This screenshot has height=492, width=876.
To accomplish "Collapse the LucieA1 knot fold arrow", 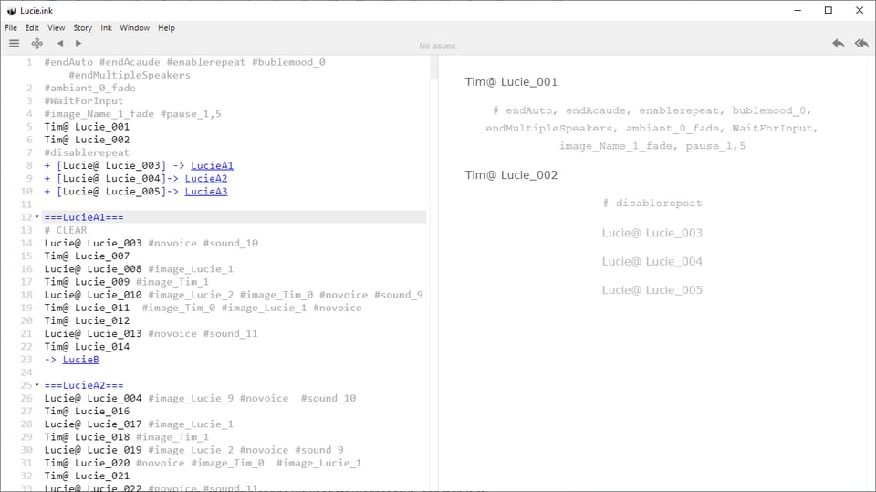I will [37, 217].
